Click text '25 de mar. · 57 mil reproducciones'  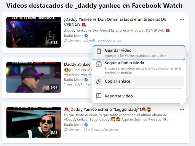pos(91,129)
